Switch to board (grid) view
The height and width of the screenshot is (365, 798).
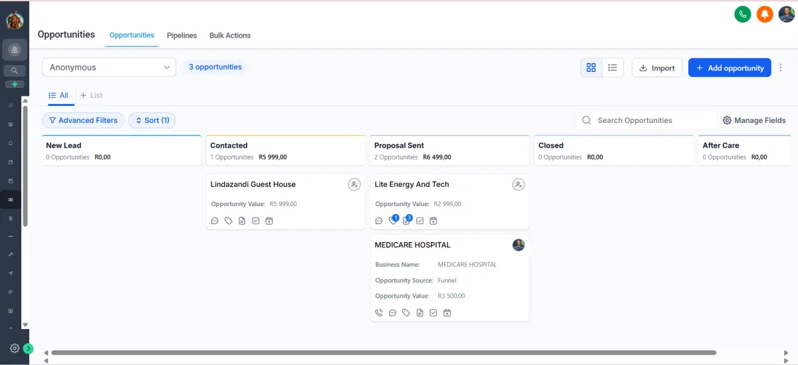591,68
